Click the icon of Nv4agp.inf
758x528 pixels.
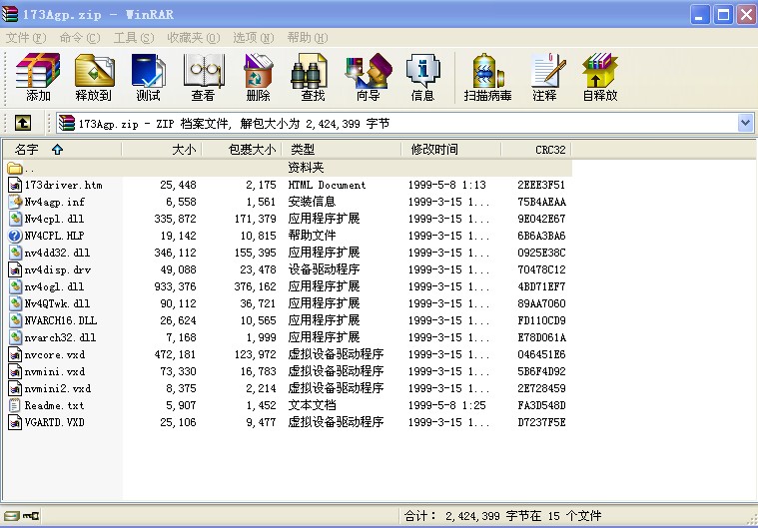[x=15, y=202]
